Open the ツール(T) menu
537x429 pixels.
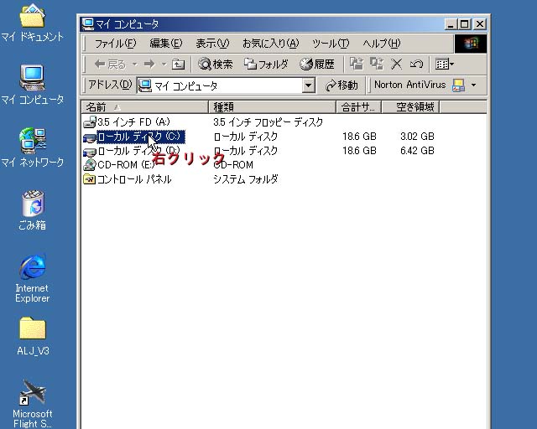point(331,44)
